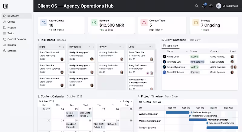
Task: Click the Product Launch Gantt bar
Action: (x=222, y=128)
